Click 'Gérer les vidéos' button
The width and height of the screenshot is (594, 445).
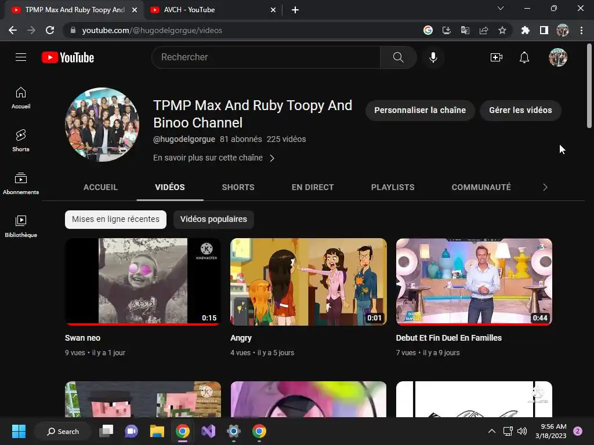(520, 110)
